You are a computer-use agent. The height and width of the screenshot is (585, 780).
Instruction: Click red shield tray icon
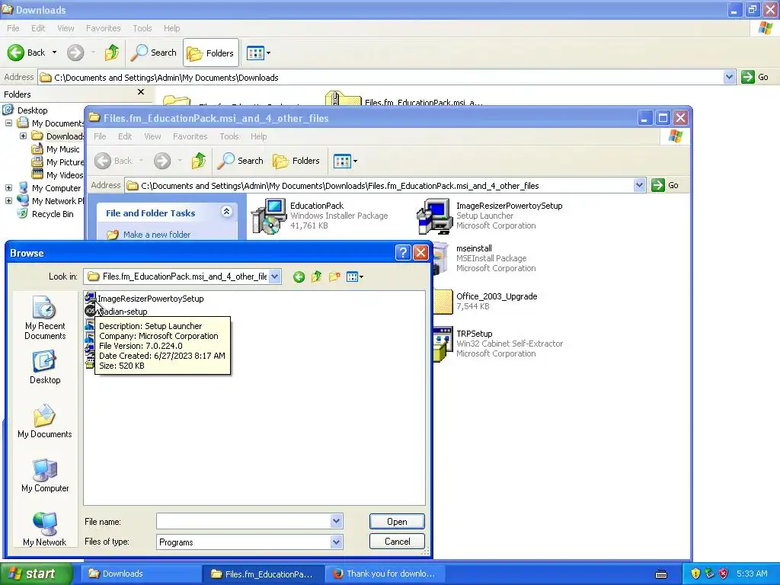tap(724, 574)
